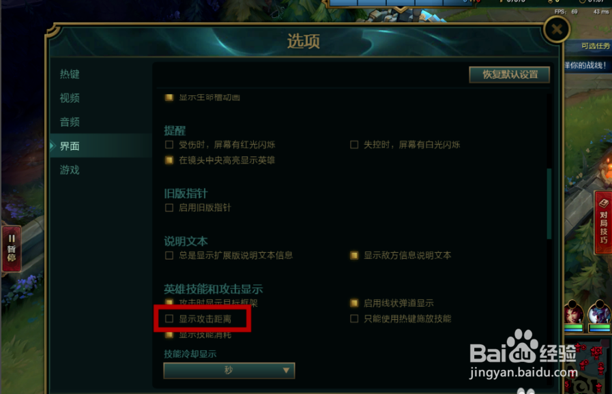612x394 pixels.
Task: Toggle 只能使用热键施放技能 checkbox
Action: point(354,319)
